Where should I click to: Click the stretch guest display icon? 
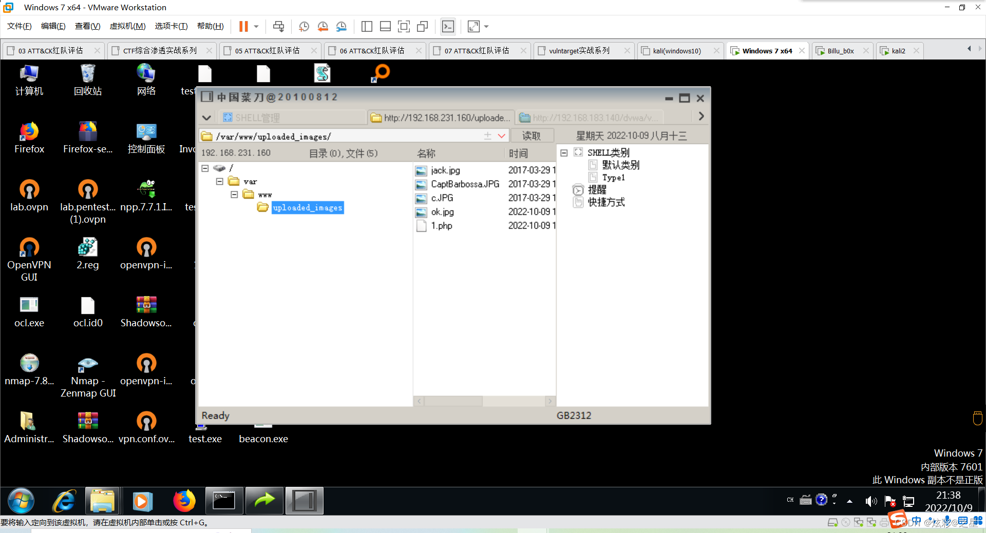(473, 26)
